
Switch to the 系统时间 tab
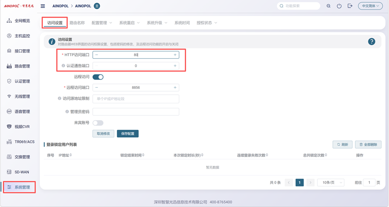182,22
